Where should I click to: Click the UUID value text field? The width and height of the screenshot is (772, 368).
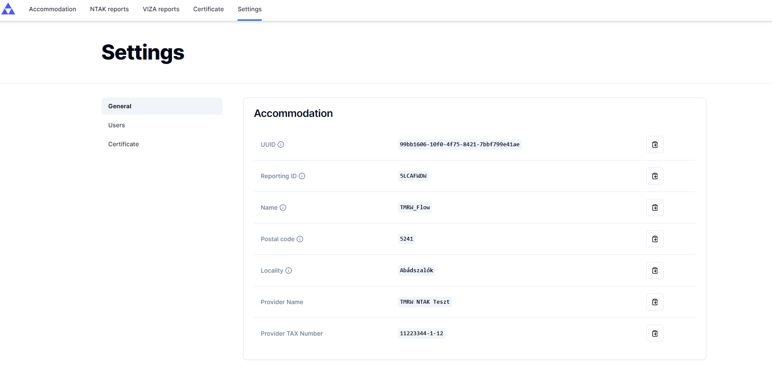coord(459,145)
